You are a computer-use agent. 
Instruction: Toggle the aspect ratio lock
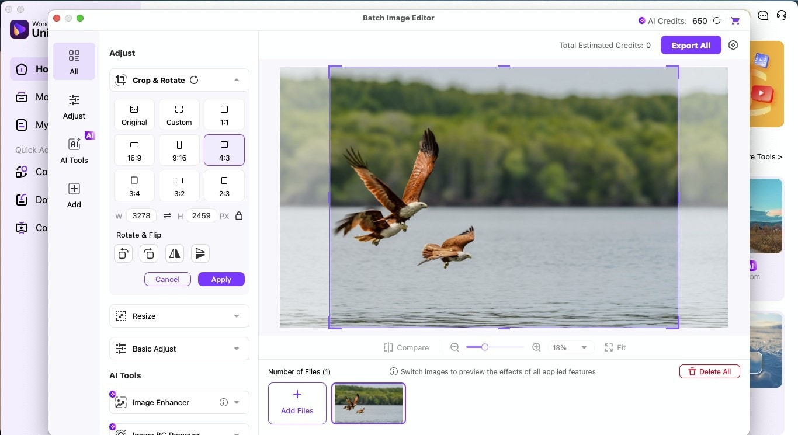click(239, 216)
